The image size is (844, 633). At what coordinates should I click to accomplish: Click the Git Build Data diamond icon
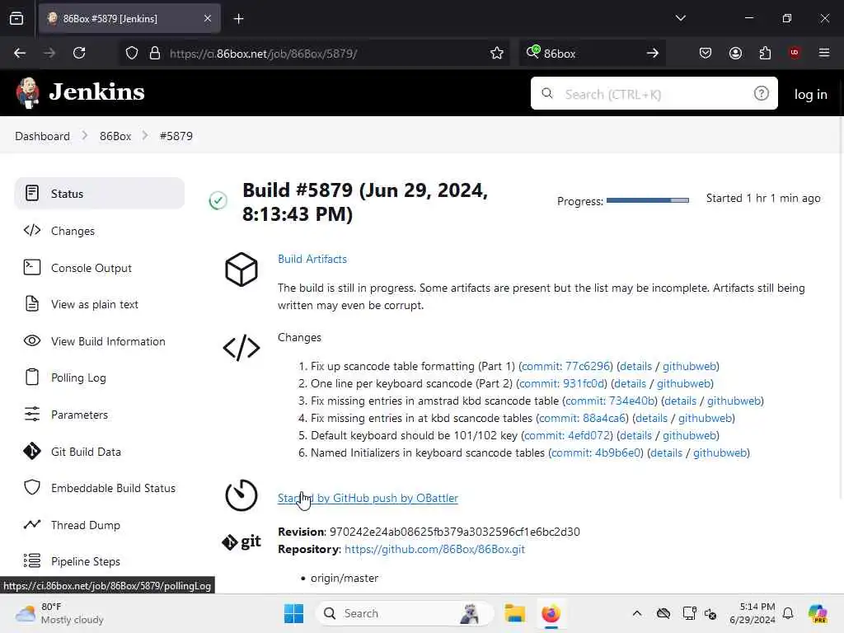(x=32, y=451)
